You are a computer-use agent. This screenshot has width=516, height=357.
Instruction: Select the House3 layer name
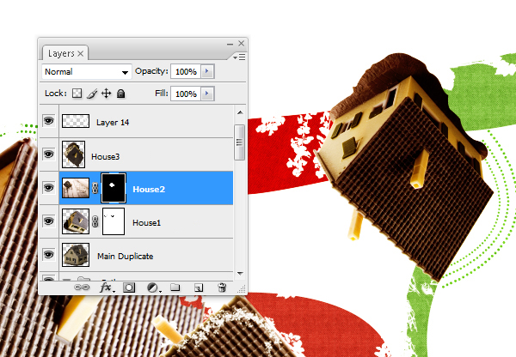[x=105, y=157]
